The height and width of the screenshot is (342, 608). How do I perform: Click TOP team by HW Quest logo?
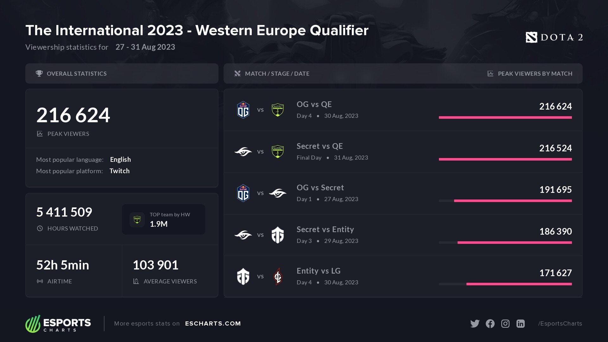(137, 219)
